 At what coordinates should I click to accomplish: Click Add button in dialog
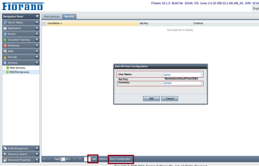151,98
